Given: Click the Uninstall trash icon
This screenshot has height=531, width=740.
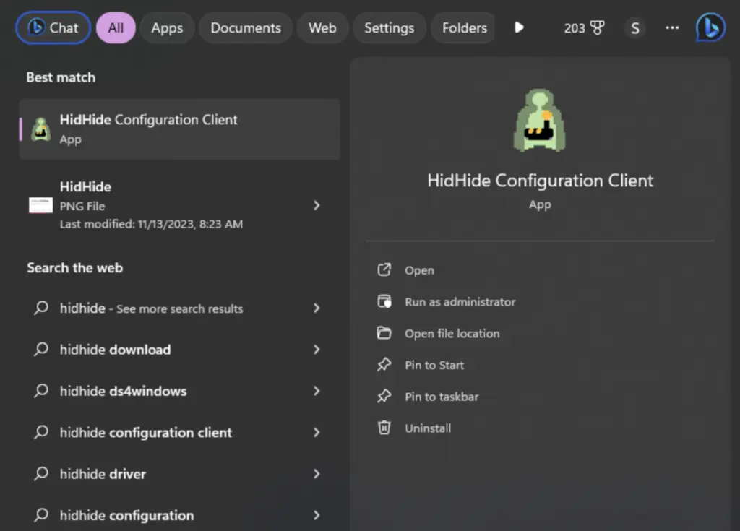Looking at the screenshot, I should (384, 428).
